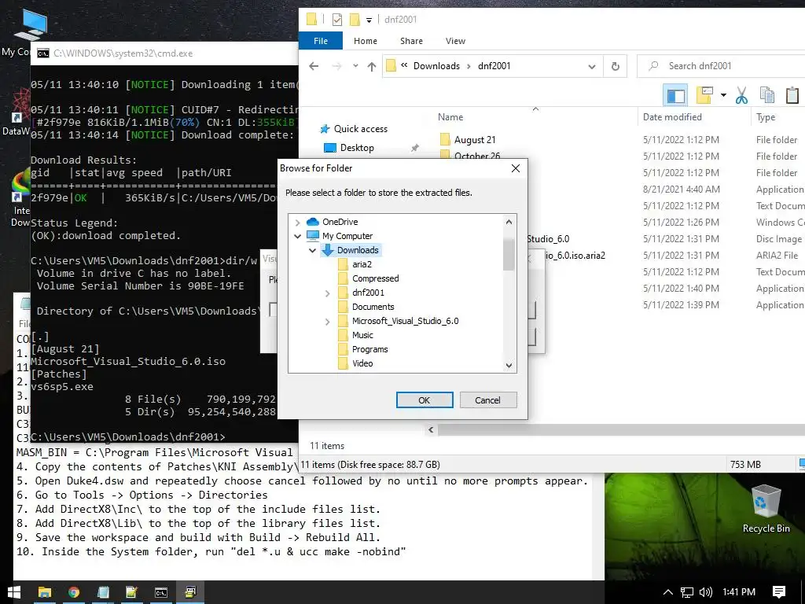This screenshot has width=805, height=604.
Task: Open File Explorer from the taskbar
Action: coord(45,592)
